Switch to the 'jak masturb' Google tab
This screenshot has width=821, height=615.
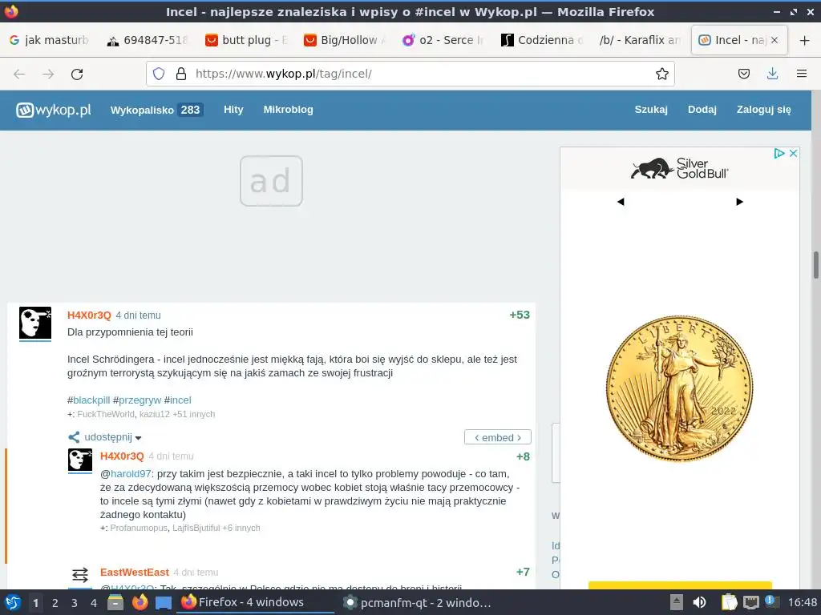49,40
